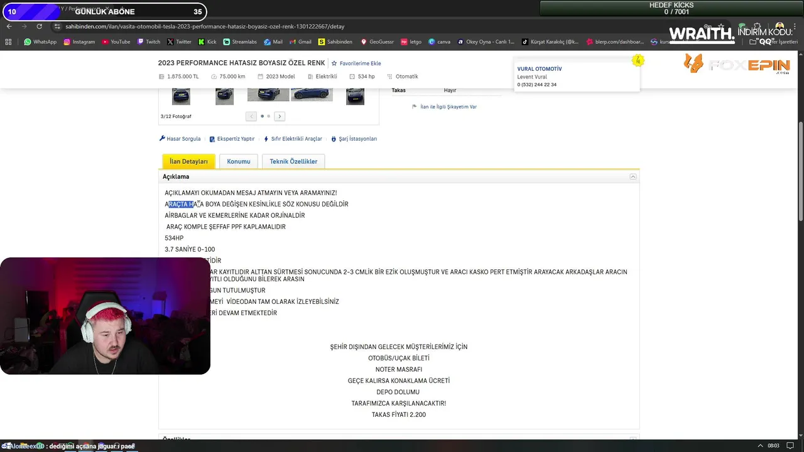Image resolution: width=804 pixels, height=452 pixels.
Task: Open the Mail bookmark
Action: point(273,42)
